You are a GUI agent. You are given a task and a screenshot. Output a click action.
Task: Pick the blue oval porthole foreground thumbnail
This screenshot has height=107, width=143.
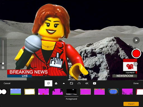[113, 92]
